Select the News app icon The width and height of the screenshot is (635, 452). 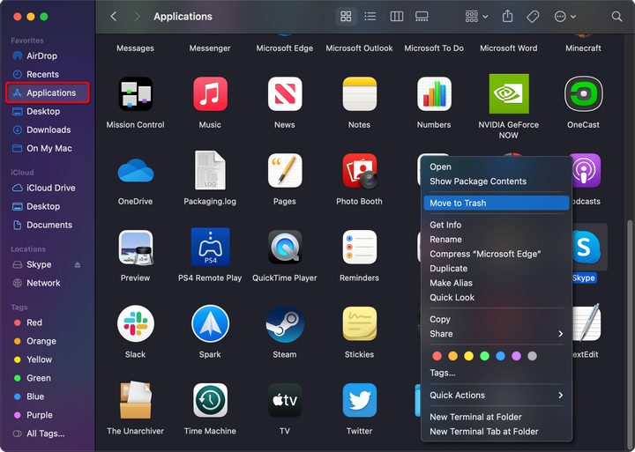[x=285, y=94]
